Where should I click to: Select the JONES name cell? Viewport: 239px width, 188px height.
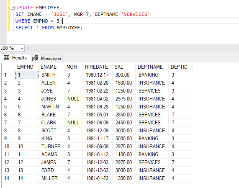(x=51, y=99)
